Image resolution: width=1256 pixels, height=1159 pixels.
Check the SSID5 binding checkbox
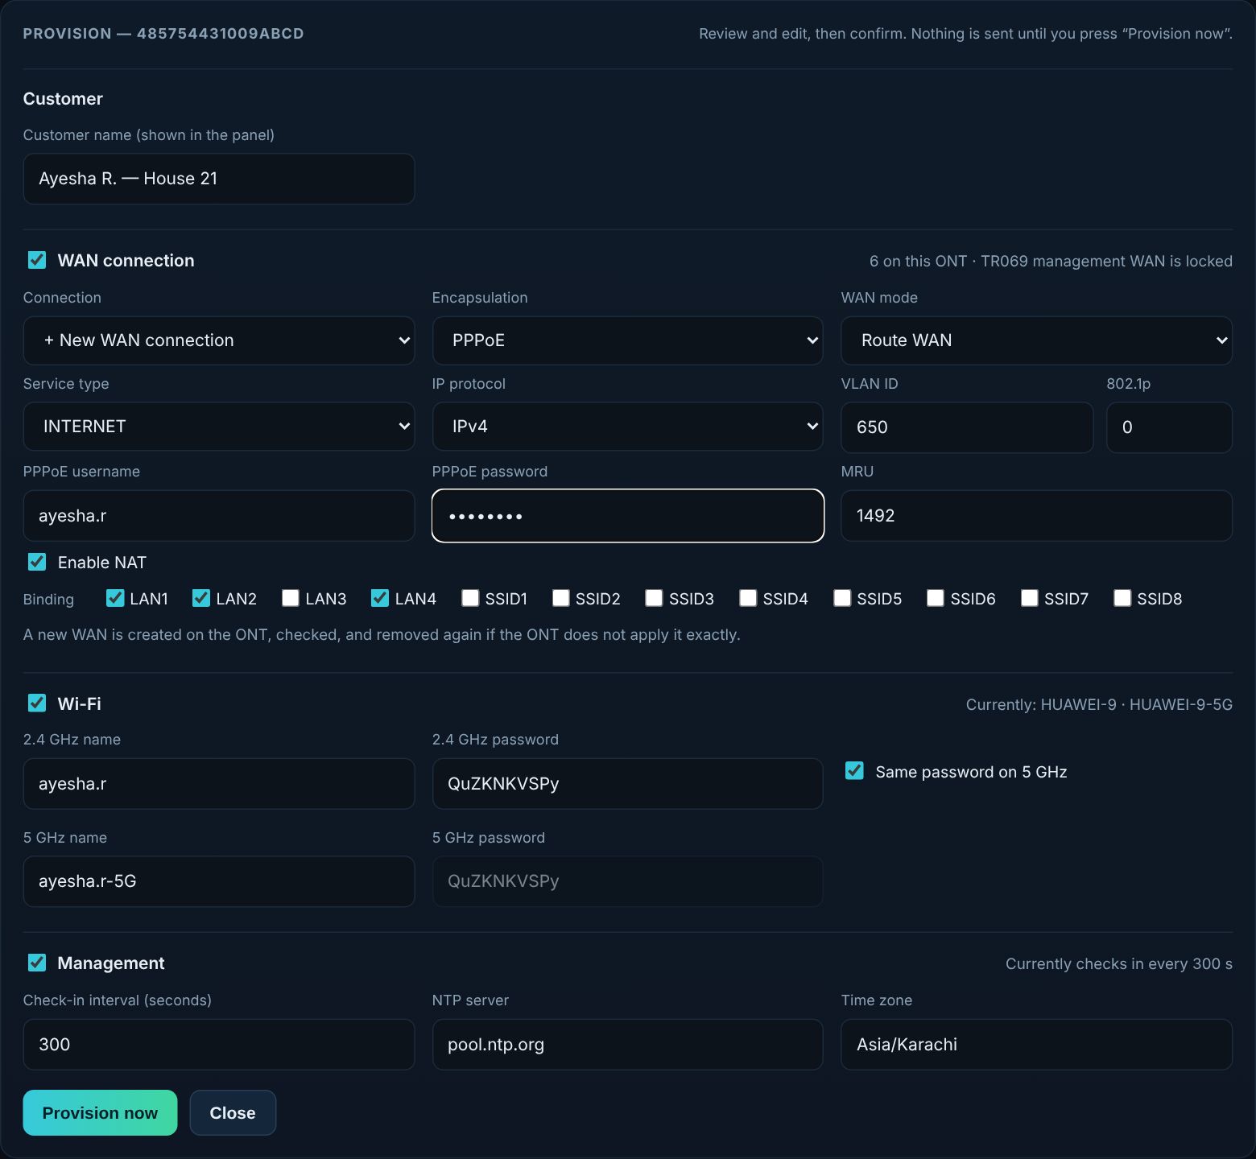pos(842,598)
